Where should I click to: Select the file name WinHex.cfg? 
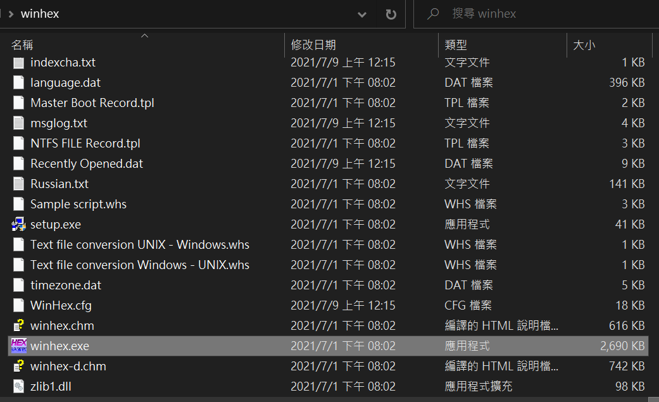61,305
